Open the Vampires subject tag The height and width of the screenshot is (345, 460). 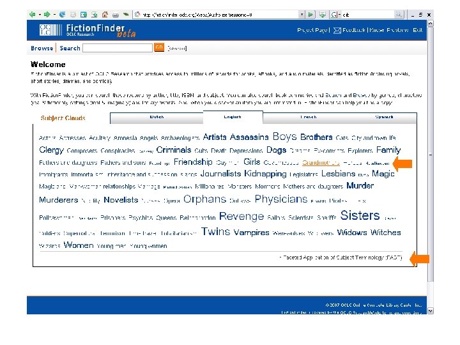coord(252,233)
